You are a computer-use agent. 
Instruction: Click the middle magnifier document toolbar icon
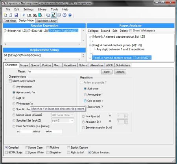pos(35,15)
